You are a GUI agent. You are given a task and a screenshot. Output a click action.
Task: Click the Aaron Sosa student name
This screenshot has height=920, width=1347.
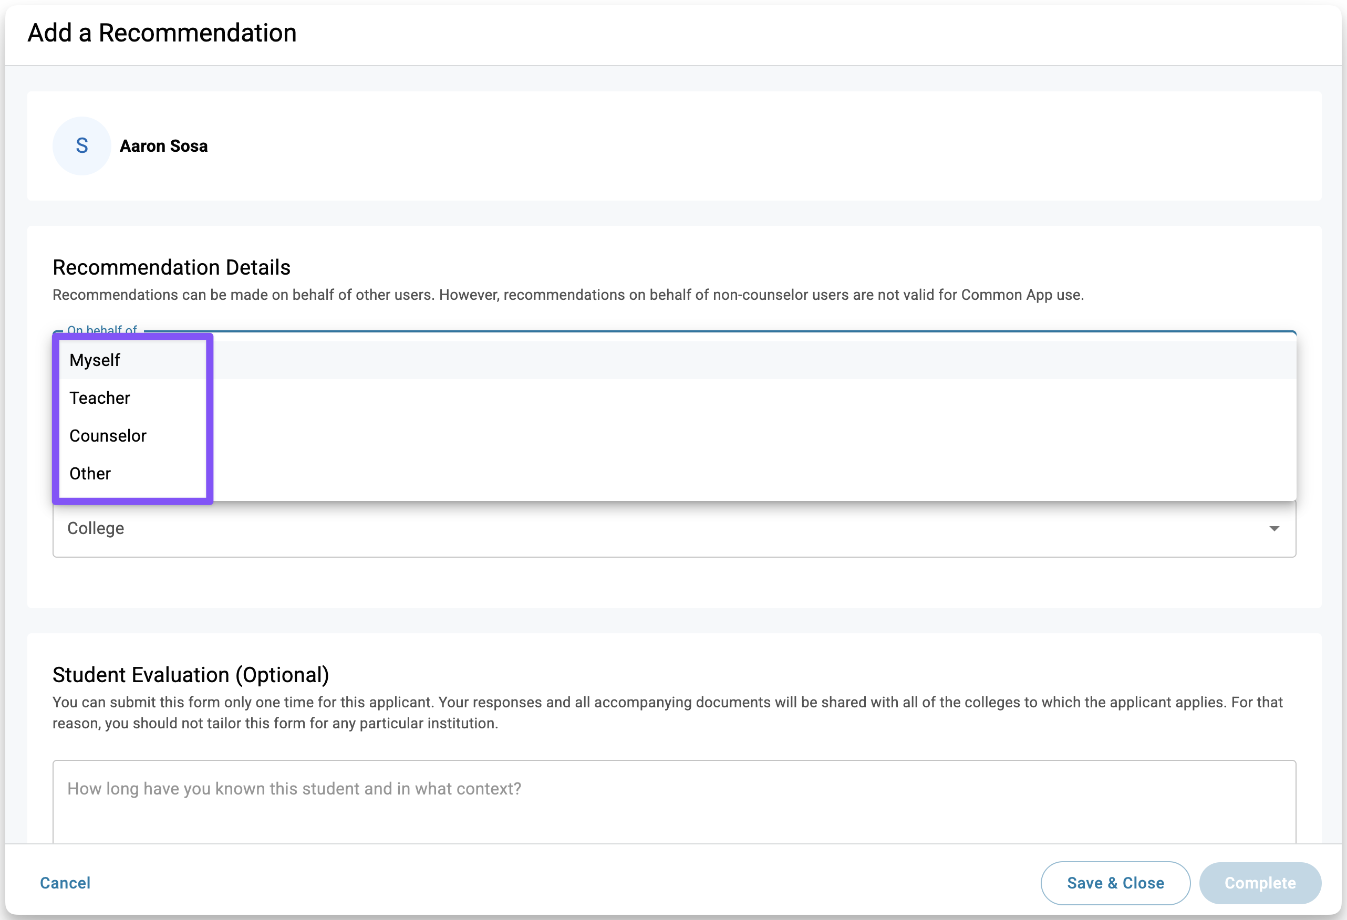163,146
